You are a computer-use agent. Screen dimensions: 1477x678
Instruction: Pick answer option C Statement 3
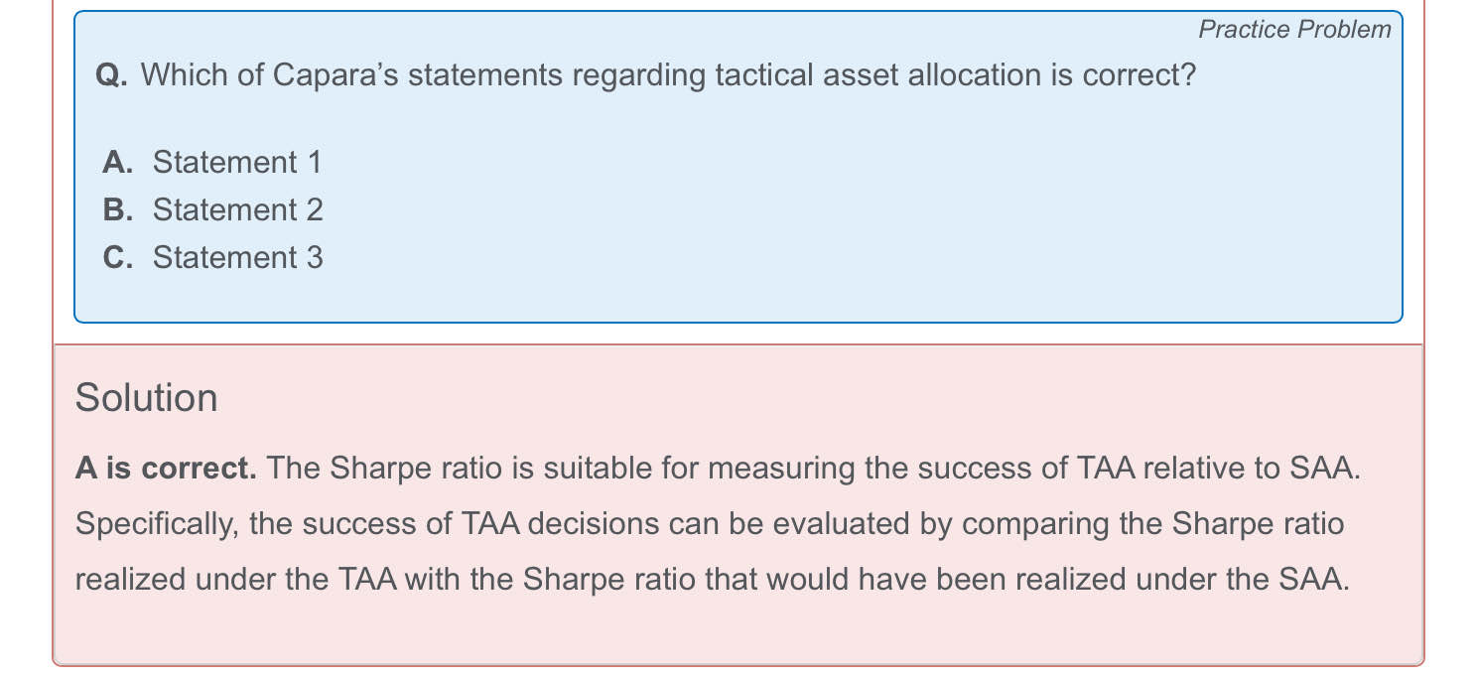pyautogui.click(x=212, y=257)
